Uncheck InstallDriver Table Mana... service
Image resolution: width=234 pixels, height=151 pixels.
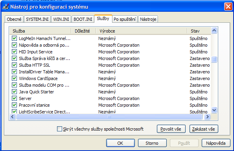[14, 72]
